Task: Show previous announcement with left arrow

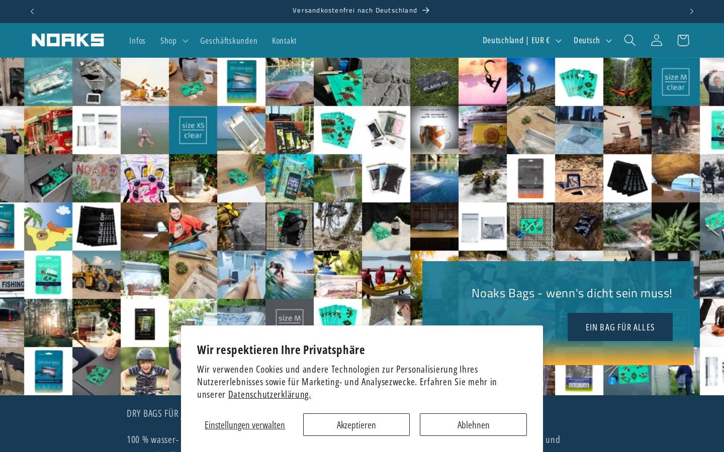Action: click(32, 11)
